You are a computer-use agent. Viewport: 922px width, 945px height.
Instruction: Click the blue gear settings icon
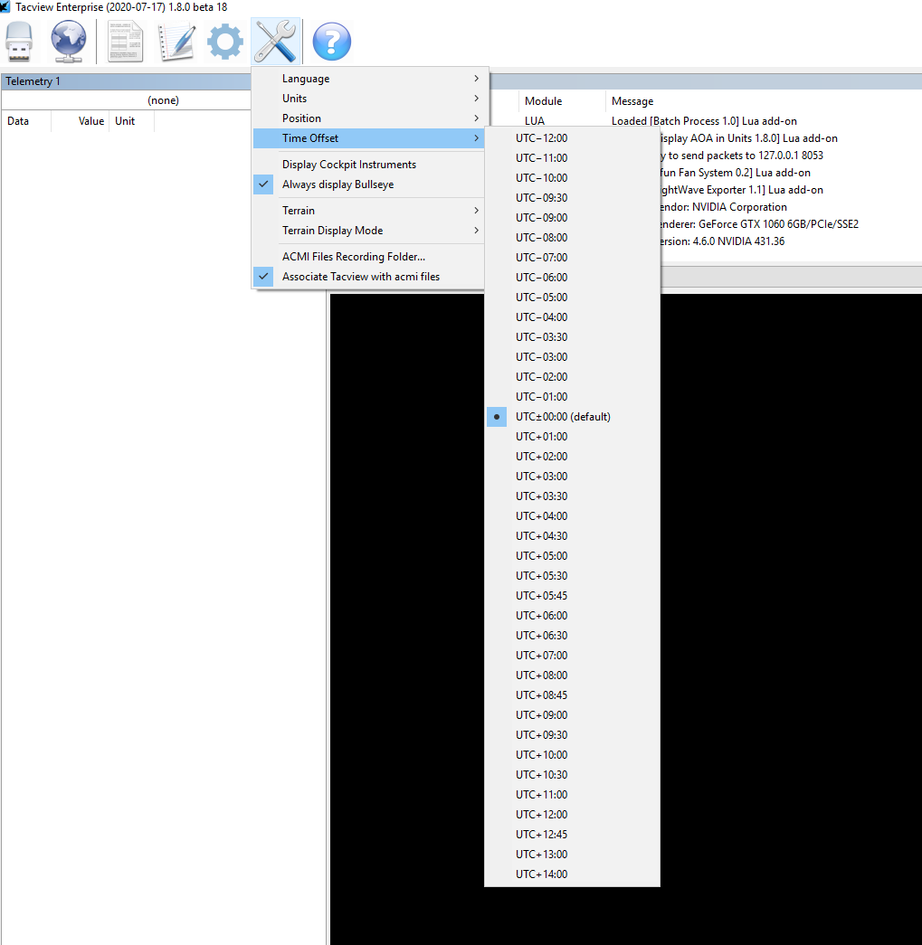225,41
